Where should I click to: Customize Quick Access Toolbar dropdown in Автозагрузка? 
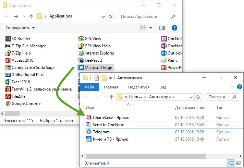click(x=110, y=78)
